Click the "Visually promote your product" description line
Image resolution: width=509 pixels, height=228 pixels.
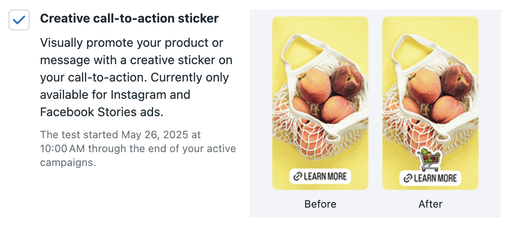pyautogui.click(x=131, y=43)
